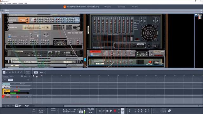Click fast forward in the transport bar
The image size is (203, 114).
click(103, 111)
